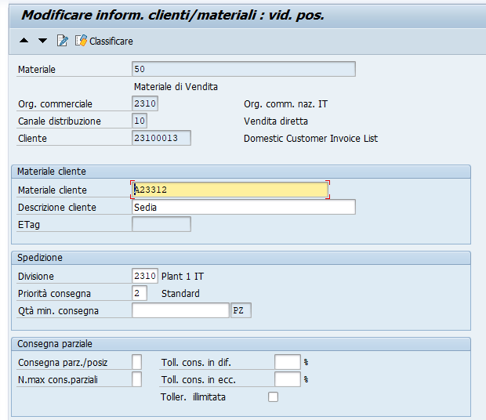Screen dimensions: 486x420
Task: Go to next item with down arrow
Action: click(42, 41)
